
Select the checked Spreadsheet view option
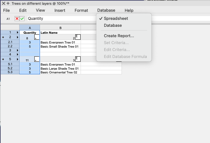click(x=116, y=19)
